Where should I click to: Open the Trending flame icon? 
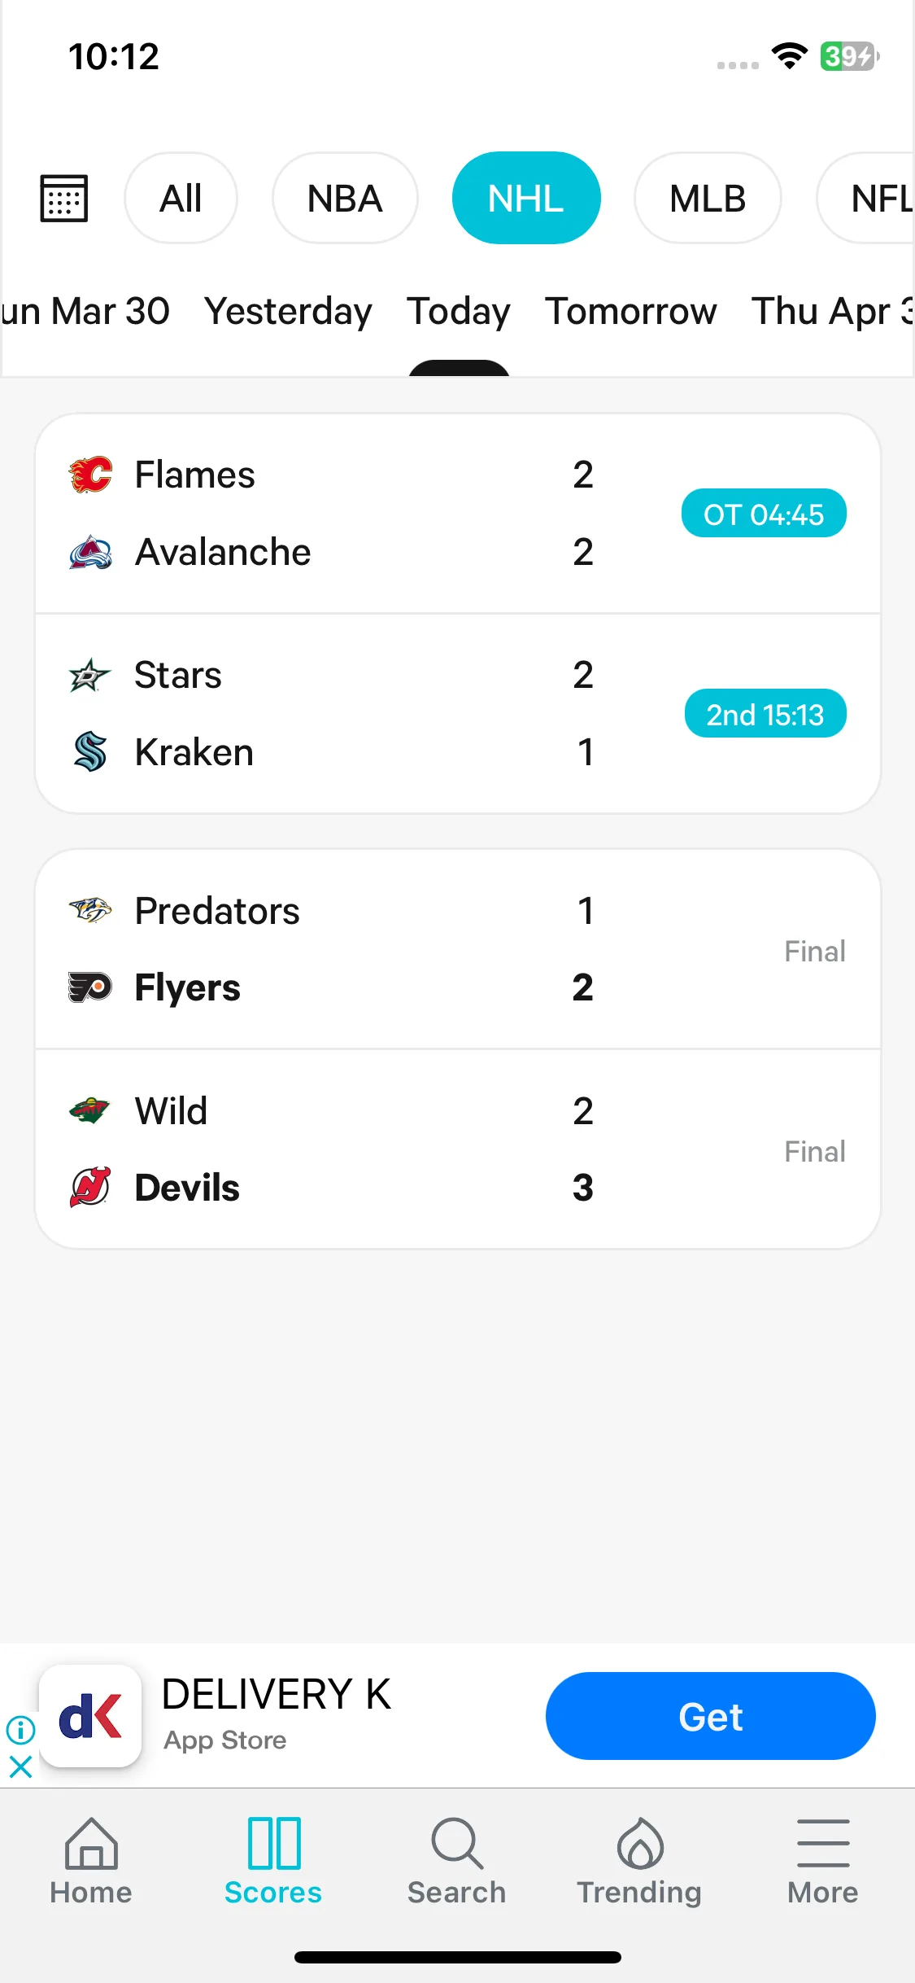tap(640, 1843)
